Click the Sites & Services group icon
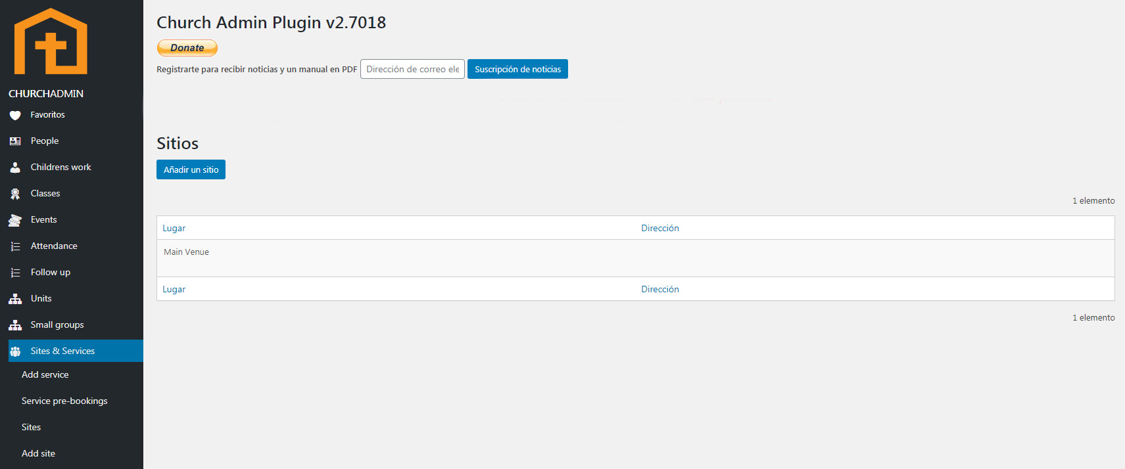Screen dimensions: 1125x469 tap(15, 351)
